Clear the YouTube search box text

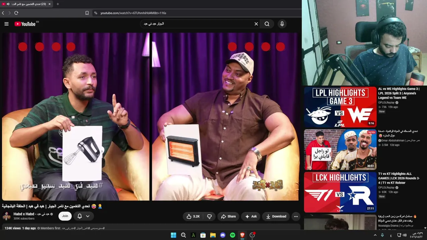(x=256, y=24)
